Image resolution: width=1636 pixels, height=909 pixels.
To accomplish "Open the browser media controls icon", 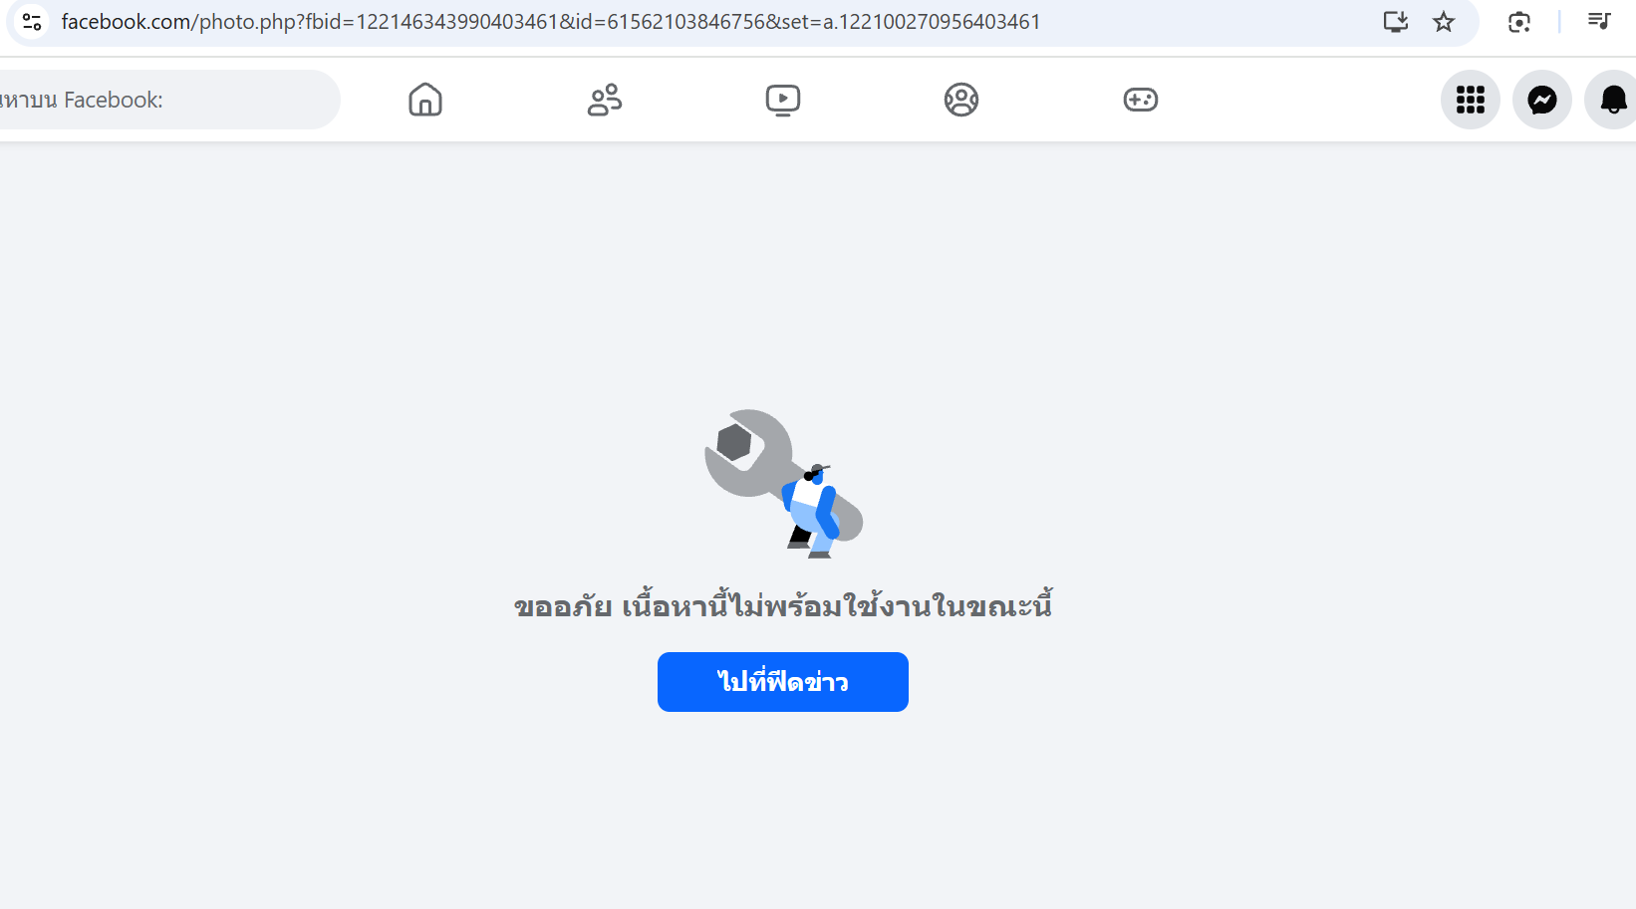I will (1599, 21).
